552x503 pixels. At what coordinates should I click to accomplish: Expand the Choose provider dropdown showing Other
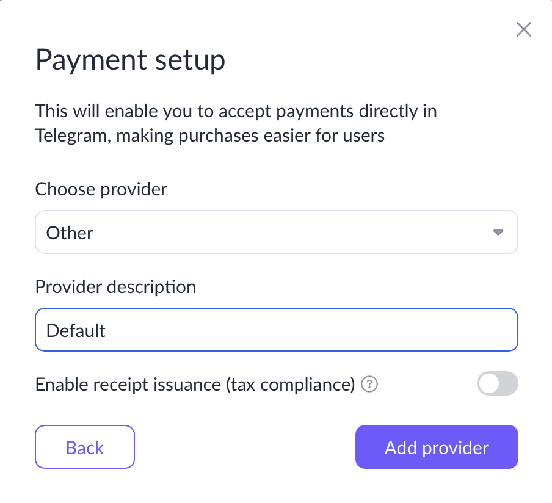(x=277, y=232)
